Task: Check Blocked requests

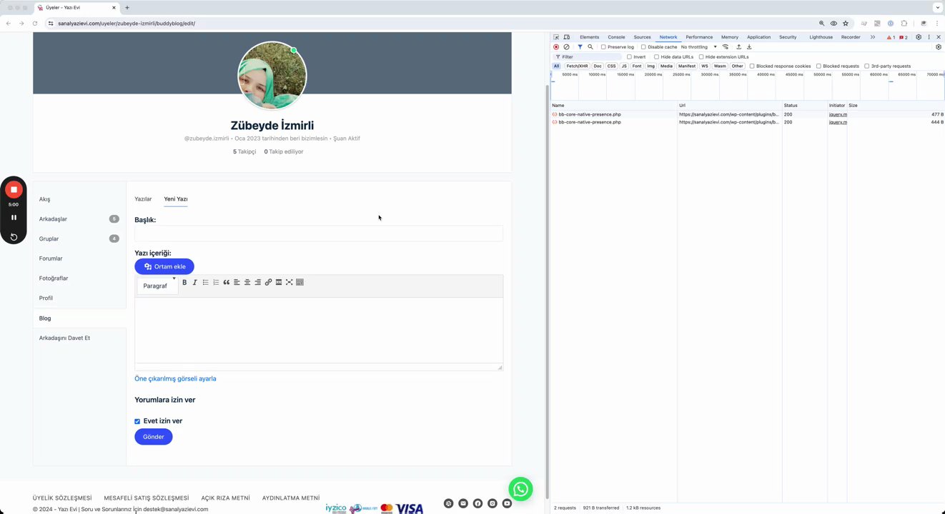Action: tap(818, 66)
